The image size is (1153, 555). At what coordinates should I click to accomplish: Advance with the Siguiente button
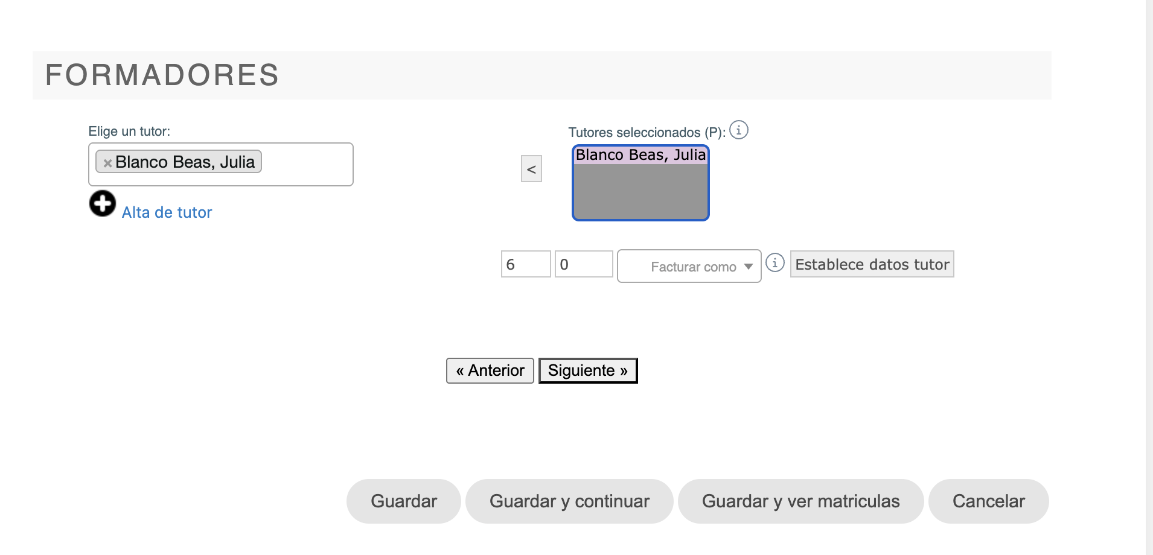(x=588, y=370)
